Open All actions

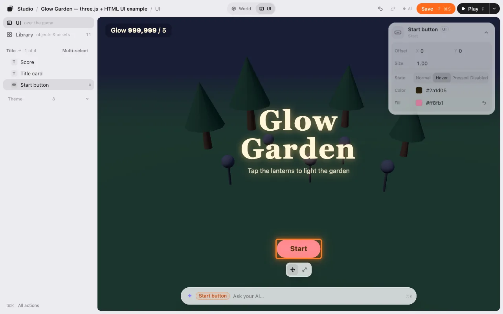23,305
